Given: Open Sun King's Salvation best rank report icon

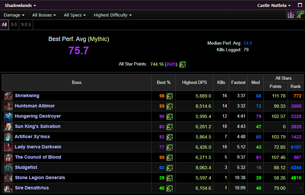Looking at the screenshot, I should point(170,127).
